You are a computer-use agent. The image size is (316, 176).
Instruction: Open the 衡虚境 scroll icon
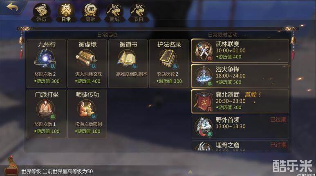click(x=87, y=59)
